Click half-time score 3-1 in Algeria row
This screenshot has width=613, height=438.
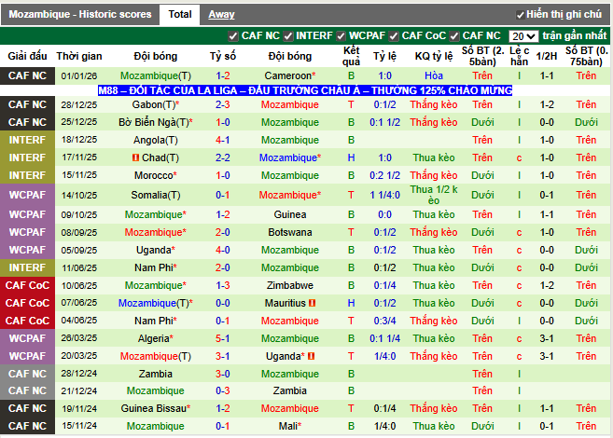(x=547, y=338)
